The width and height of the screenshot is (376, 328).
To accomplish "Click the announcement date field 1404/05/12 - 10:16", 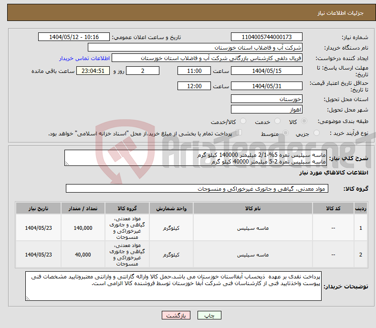I will (x=74, y=37).
